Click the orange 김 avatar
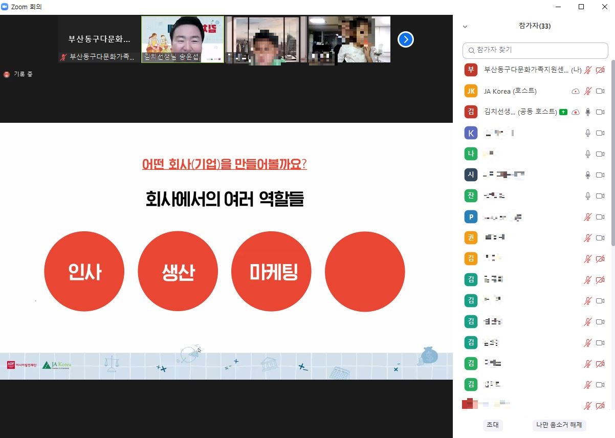 click(x=471, y=258)
